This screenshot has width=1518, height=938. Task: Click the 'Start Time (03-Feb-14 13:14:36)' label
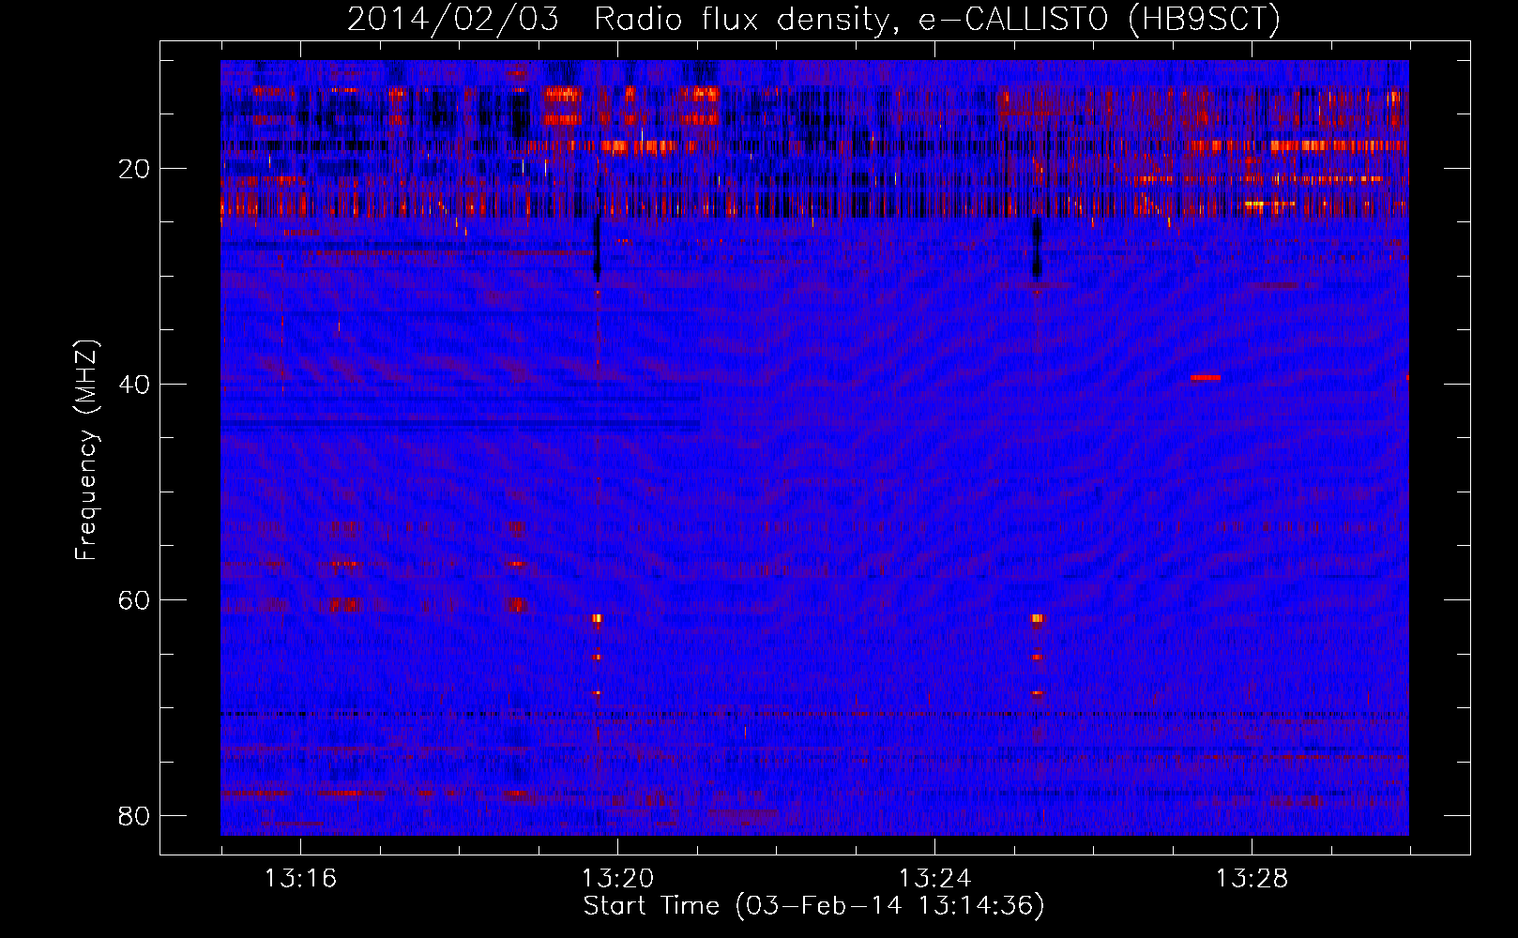(813, 906)
